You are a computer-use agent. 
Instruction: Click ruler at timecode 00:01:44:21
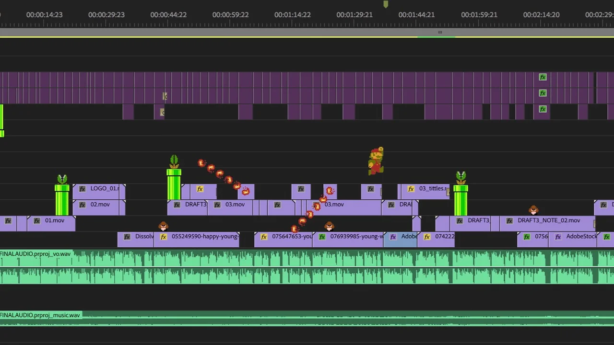[x=417, y=15]
